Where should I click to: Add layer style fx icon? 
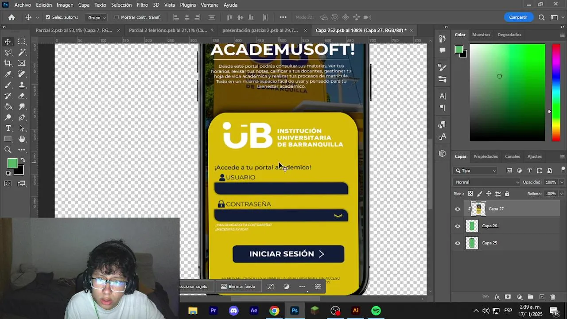(x=497, y=297)
